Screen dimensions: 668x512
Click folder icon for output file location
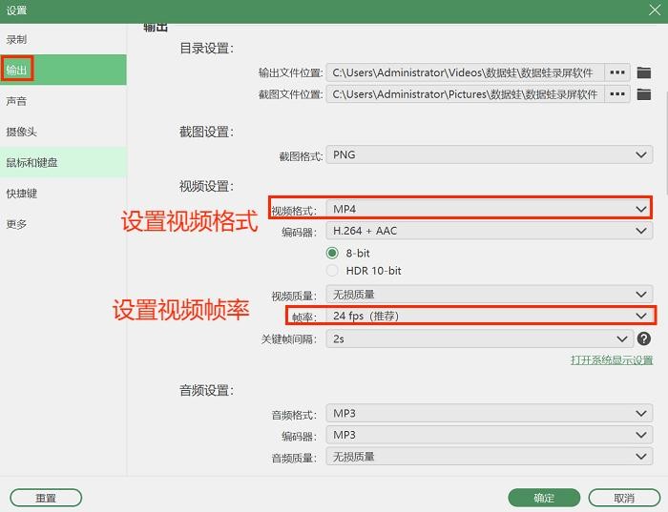[x=644, y=72]
